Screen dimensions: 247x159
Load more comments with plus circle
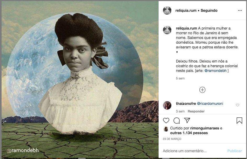click(202, 90)
